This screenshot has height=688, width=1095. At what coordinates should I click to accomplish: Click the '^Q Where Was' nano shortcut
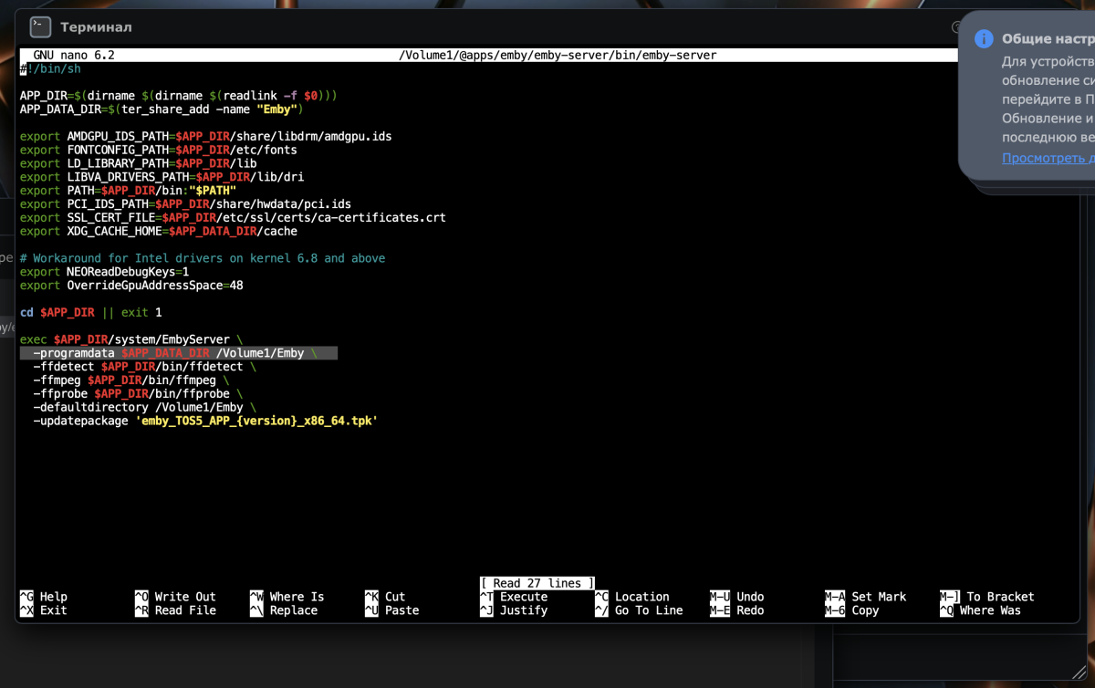[x=980, y=610]
